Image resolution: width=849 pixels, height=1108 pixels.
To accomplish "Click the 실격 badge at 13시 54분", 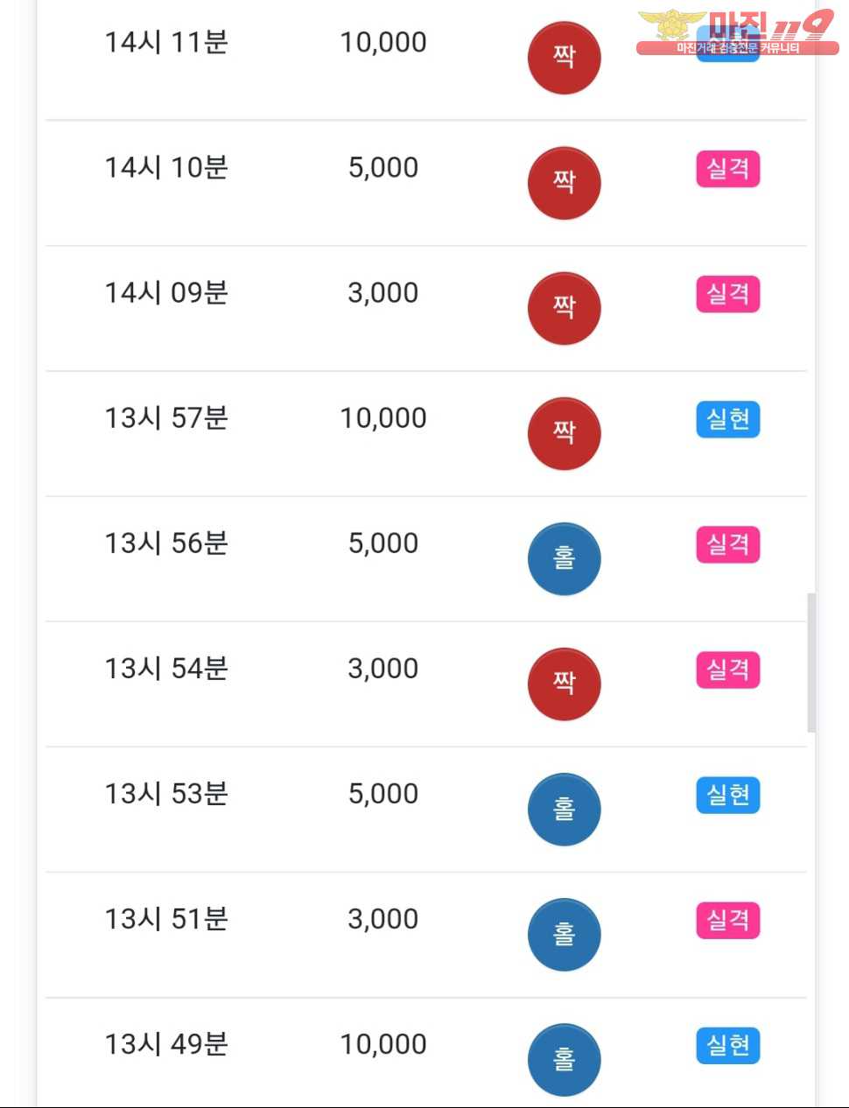I will pyautogui.click(x=727, y=670).
